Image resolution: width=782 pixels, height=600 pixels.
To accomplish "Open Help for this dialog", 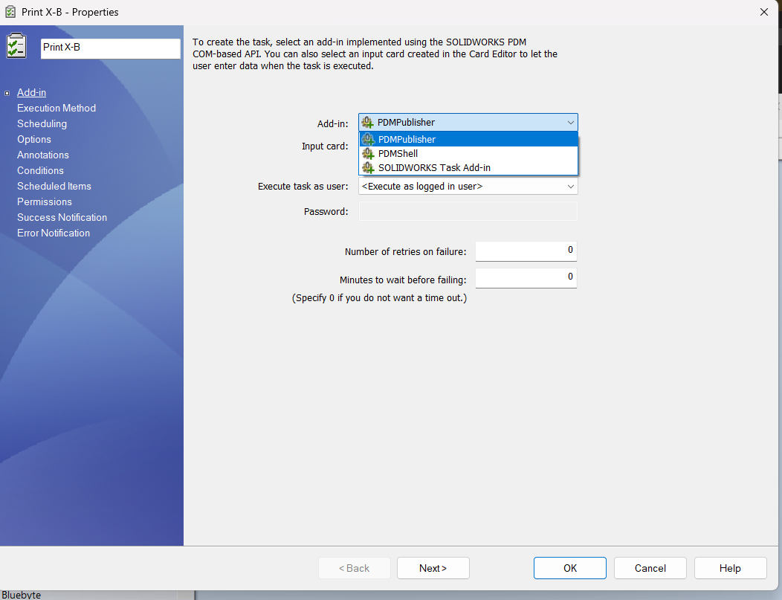I will [730, 568].
